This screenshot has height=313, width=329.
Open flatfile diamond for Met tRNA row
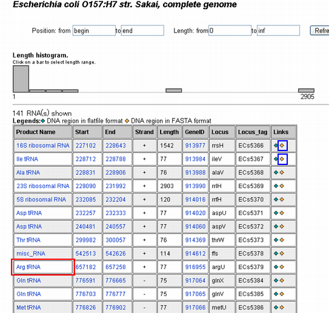(x=276, y=308)
